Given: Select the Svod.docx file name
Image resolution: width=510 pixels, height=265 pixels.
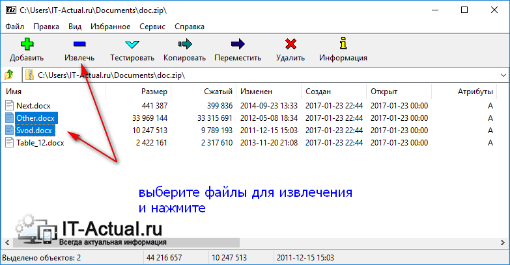Looking at the screenshot, I should (34, 131).
